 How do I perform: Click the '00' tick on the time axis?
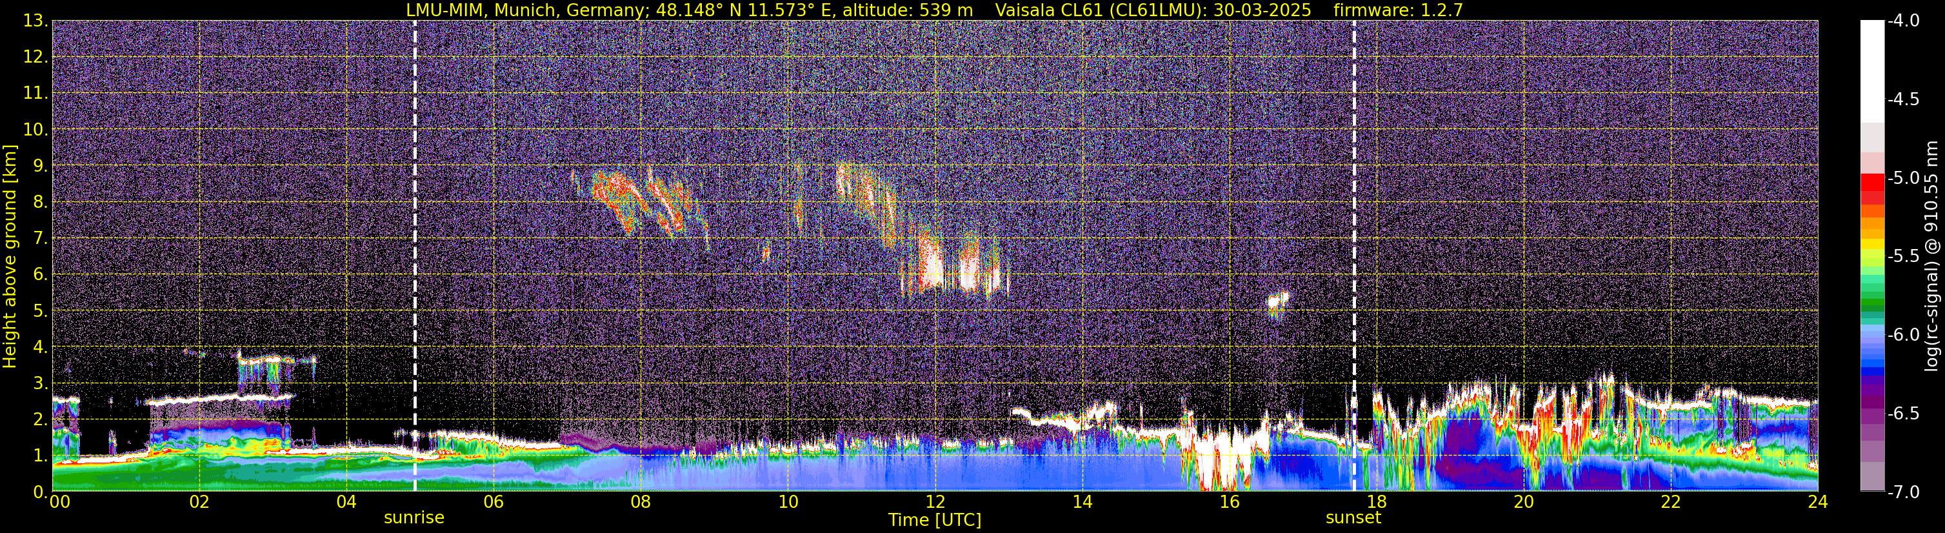coord(59,502)
